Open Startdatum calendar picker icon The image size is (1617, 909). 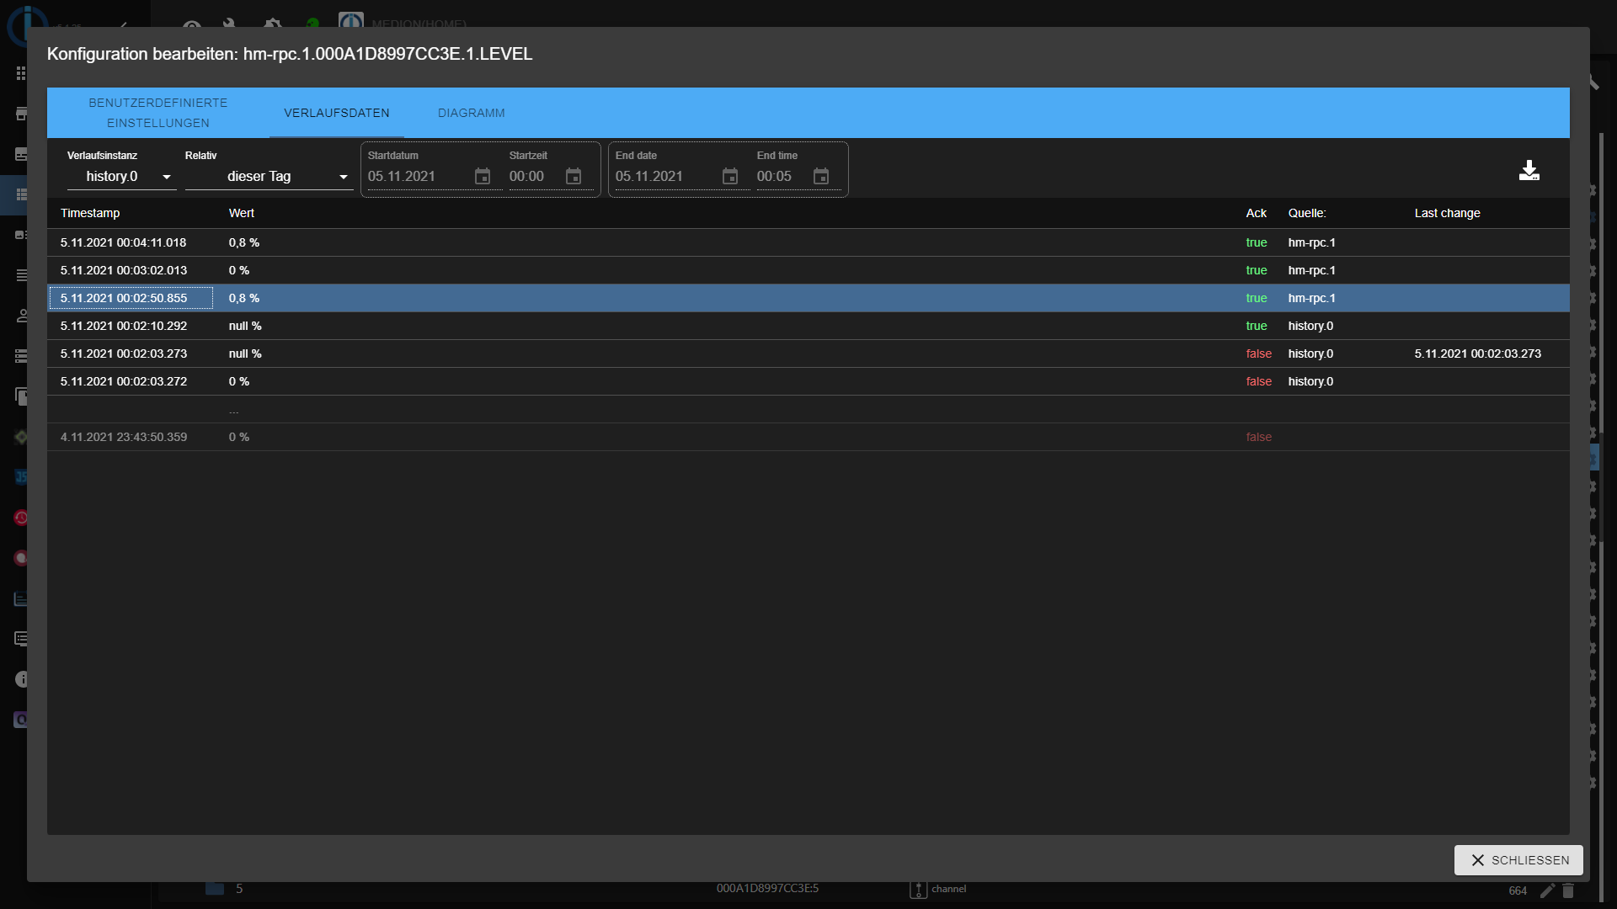click(x=483, y=177)
